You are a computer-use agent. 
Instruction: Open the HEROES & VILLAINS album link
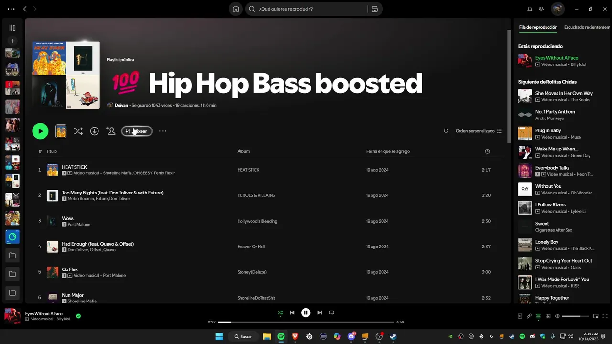coord(256,195)
